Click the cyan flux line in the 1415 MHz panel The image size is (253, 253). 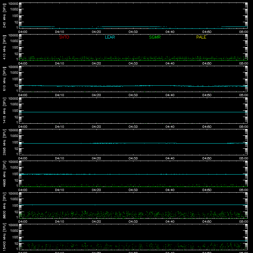click(133, 112)
